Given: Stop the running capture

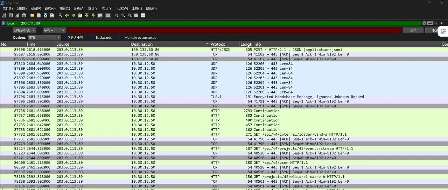Looking at the screenshot, I should 11,15.
